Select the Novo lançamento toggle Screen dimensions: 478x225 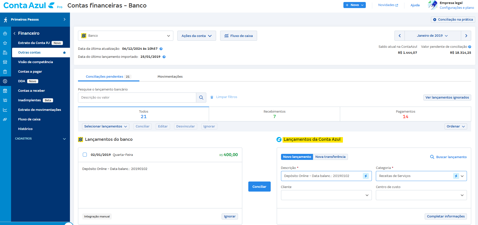pyautogui.click(x=297, y=157)
